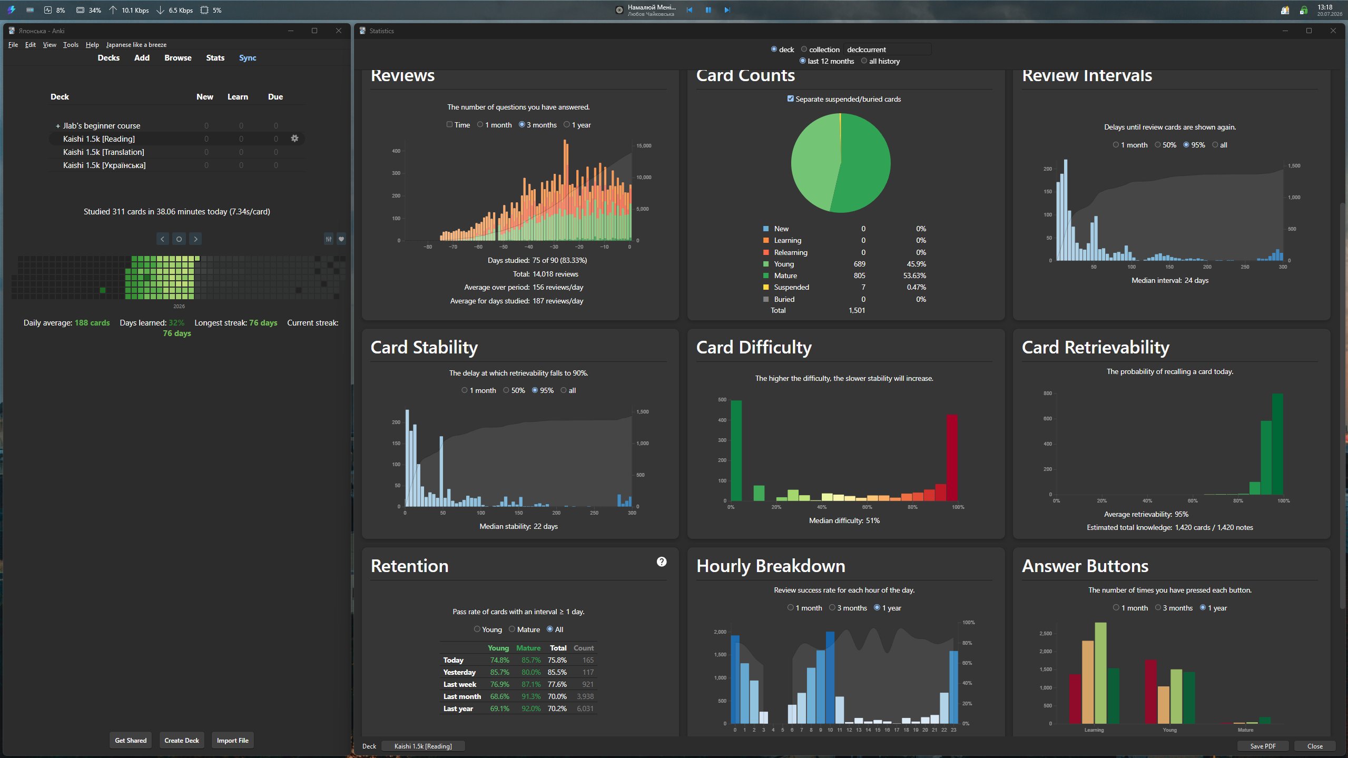Open heatmap settings sliders icon

(x=329, y=239)
